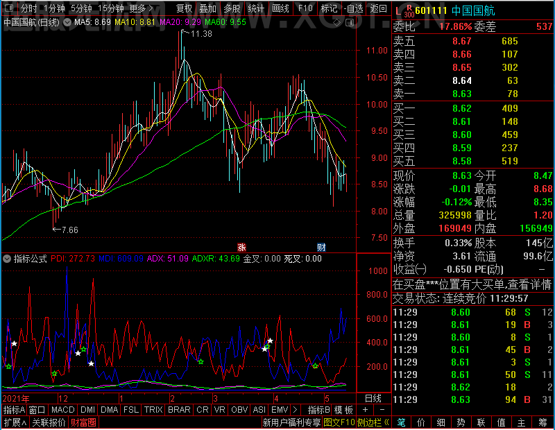
Task: Open the 窗口 window selector
Action: (37, 410)
